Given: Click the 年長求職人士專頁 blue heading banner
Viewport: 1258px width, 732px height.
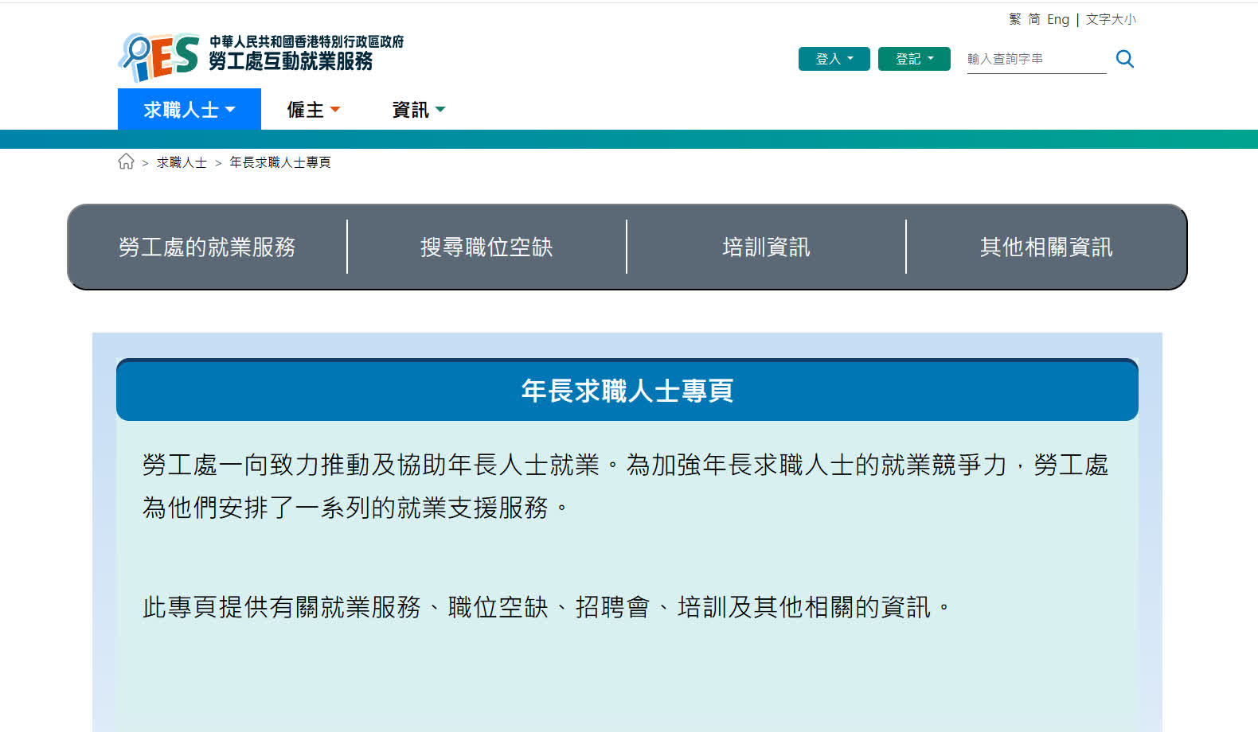Looking at the screenshot, I should pos(627,391).
